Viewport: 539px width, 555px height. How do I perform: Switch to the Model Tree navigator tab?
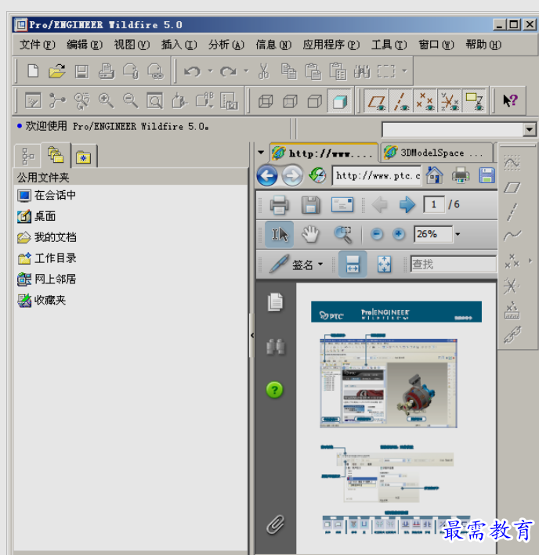click(28, 156)
